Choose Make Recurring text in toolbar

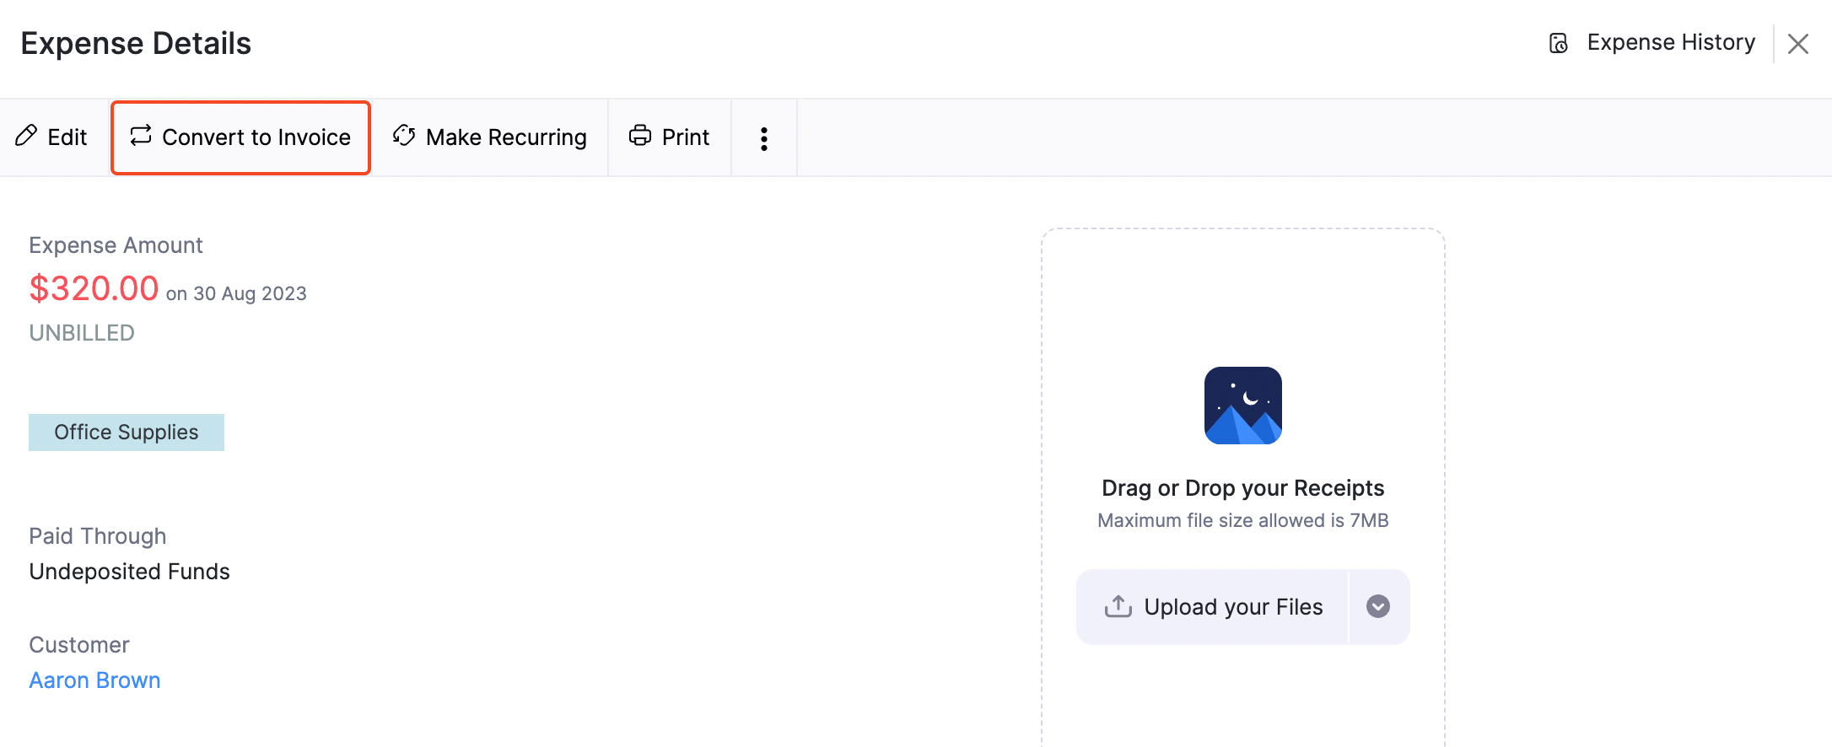pos(506,137)
